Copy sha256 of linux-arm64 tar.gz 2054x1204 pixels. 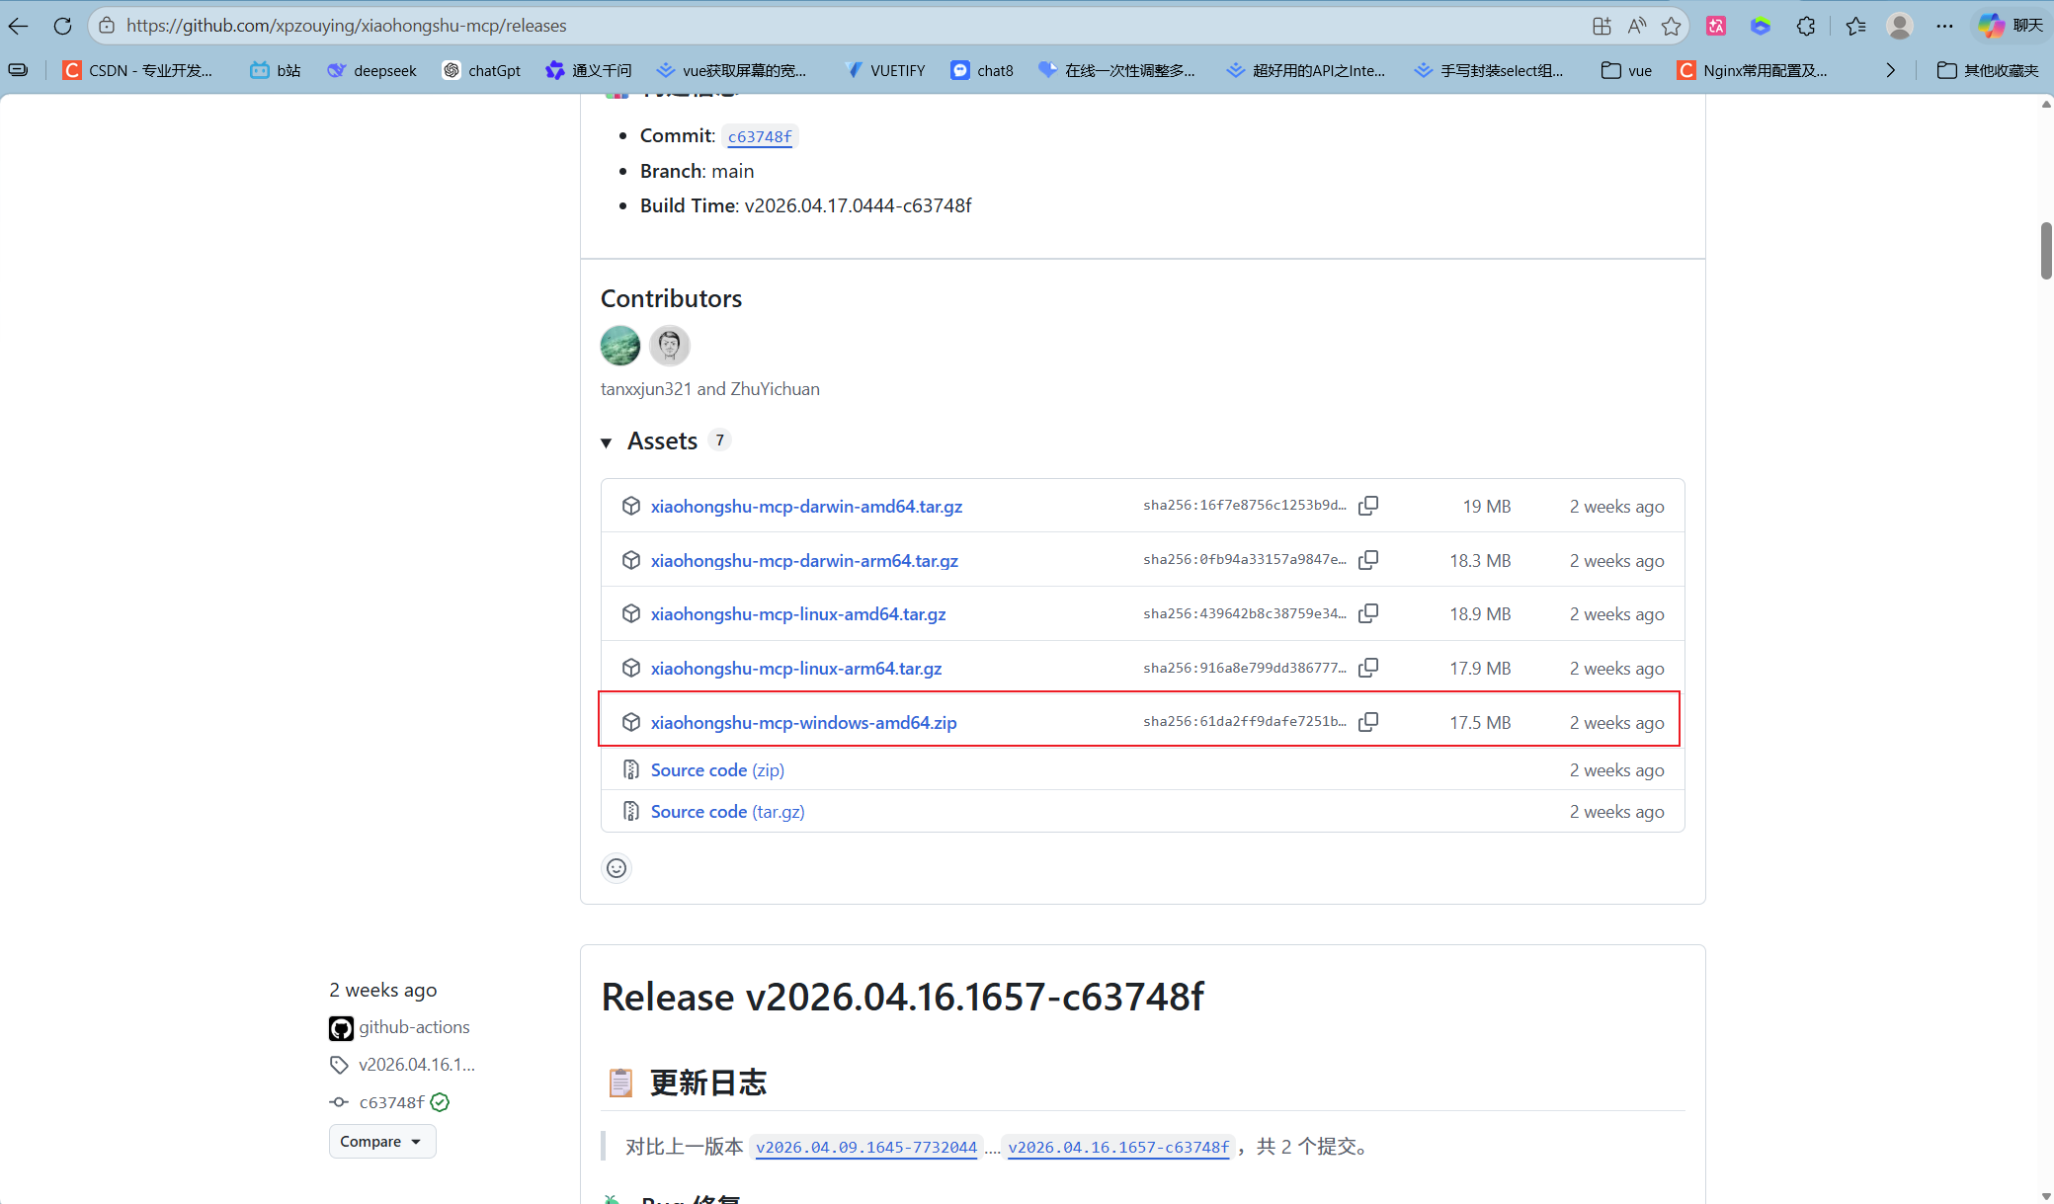1368,668
